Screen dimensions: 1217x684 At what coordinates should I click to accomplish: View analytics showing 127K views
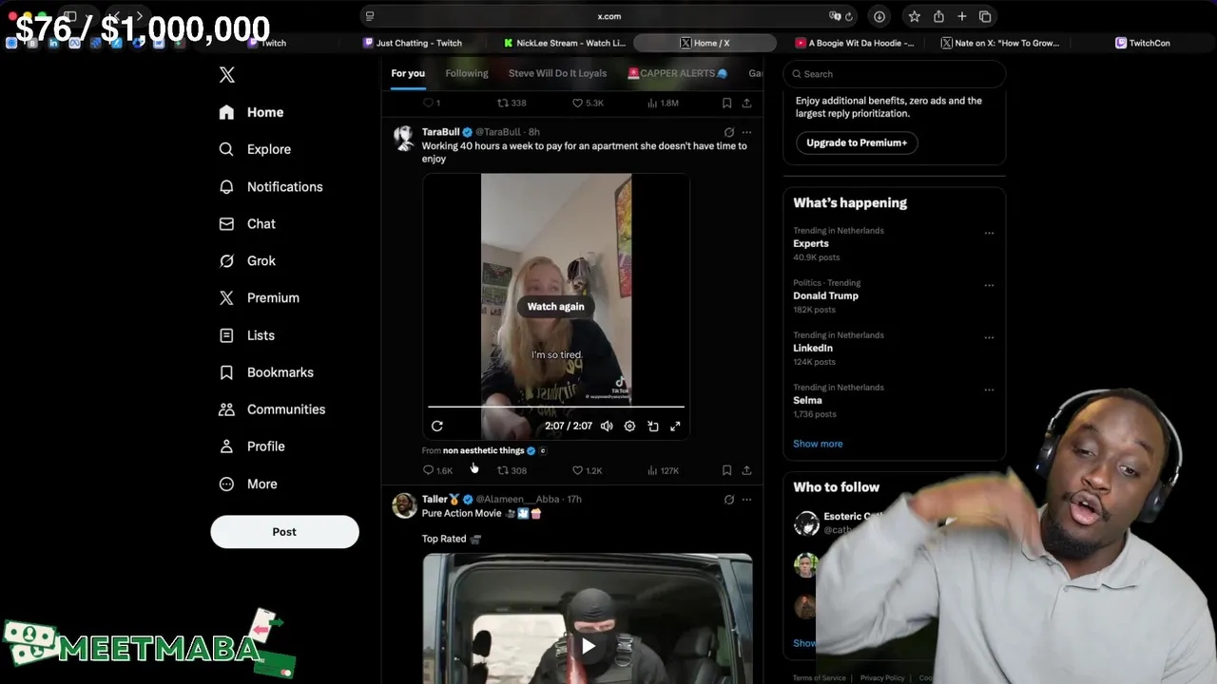[x=663, y=470]
